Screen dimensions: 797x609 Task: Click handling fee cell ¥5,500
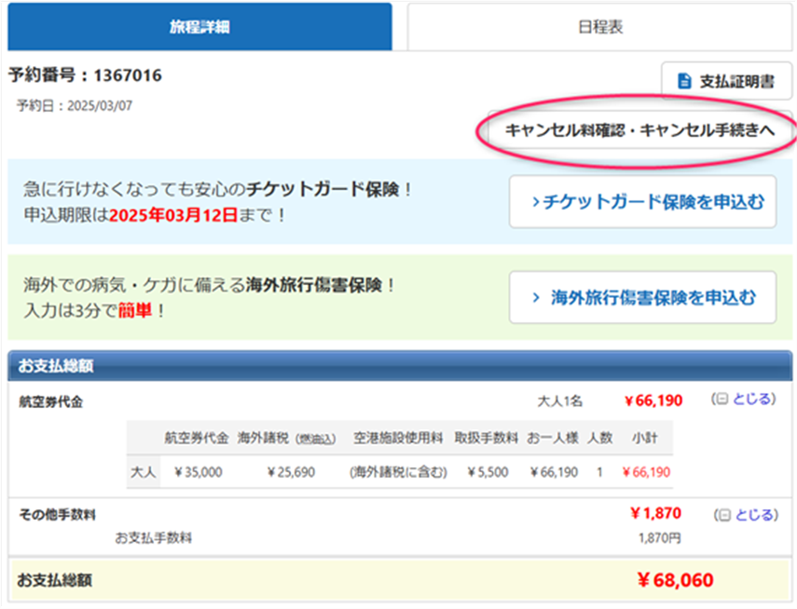pos(488,472)
